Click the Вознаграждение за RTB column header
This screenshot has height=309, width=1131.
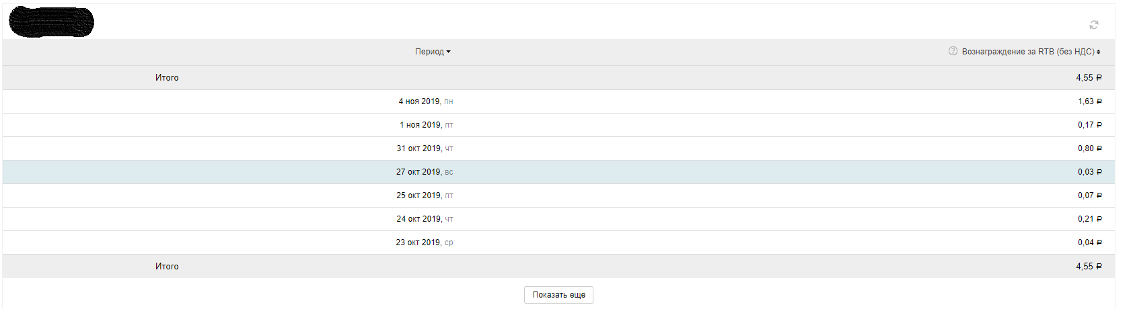coord(1027,52)
